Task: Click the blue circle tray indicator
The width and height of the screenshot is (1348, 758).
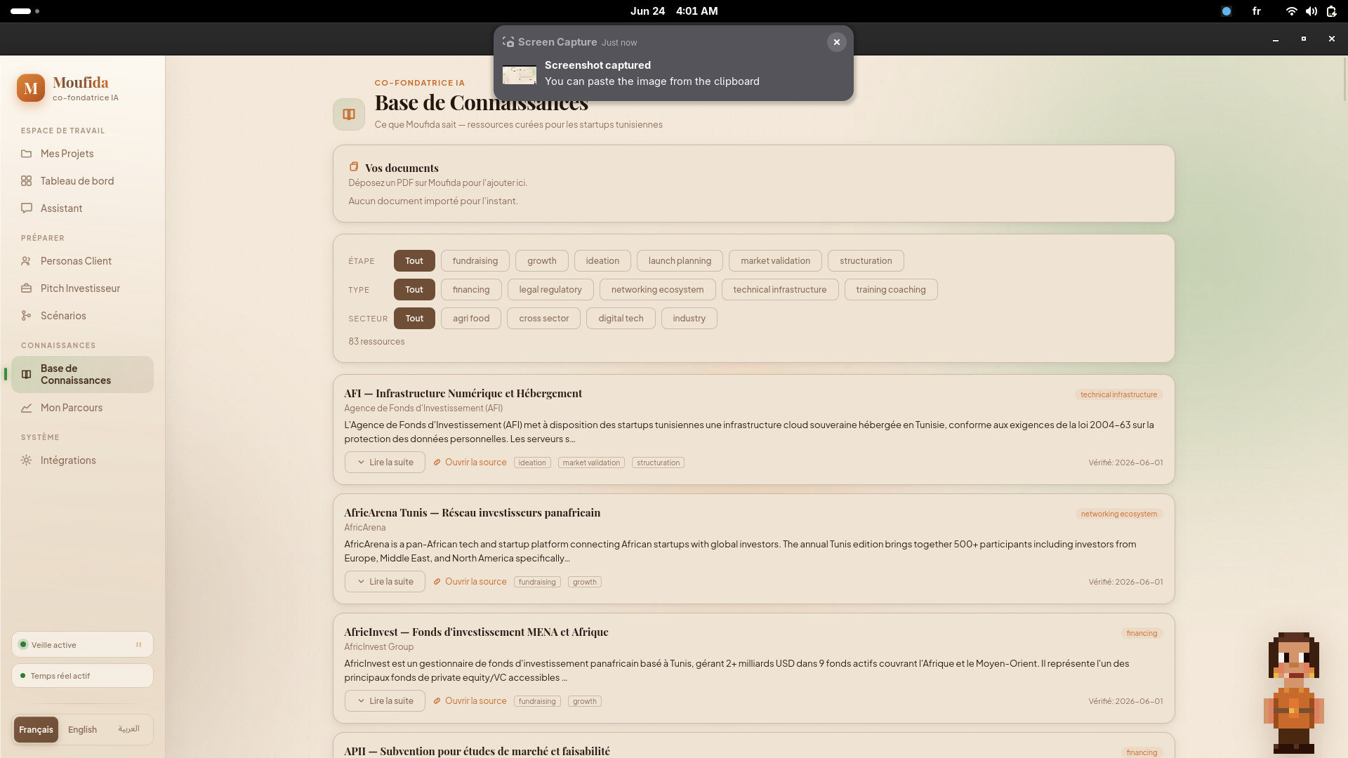Action: [1227, 11]
